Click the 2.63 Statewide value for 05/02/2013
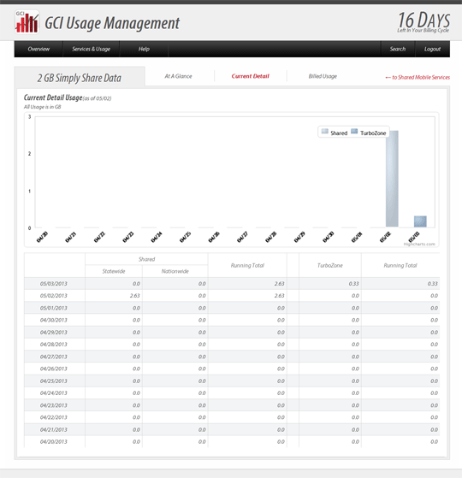Viewport: 462px width, 478px height. [135, 296]
